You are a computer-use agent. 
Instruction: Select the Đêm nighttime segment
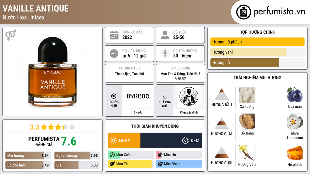tap(171, 140)
